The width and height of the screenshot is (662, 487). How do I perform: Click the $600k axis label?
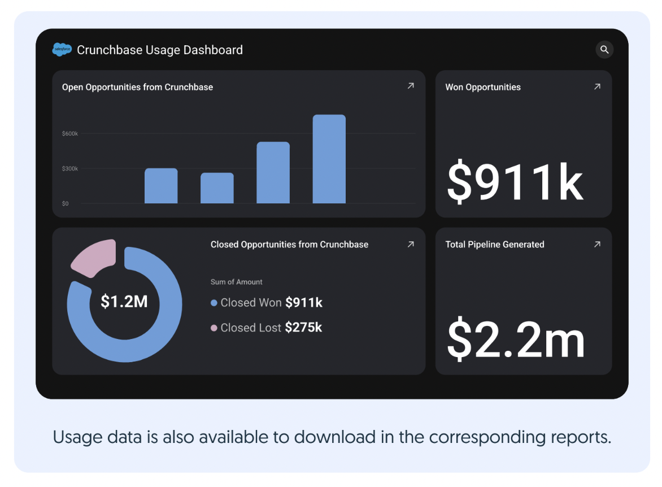70,133
